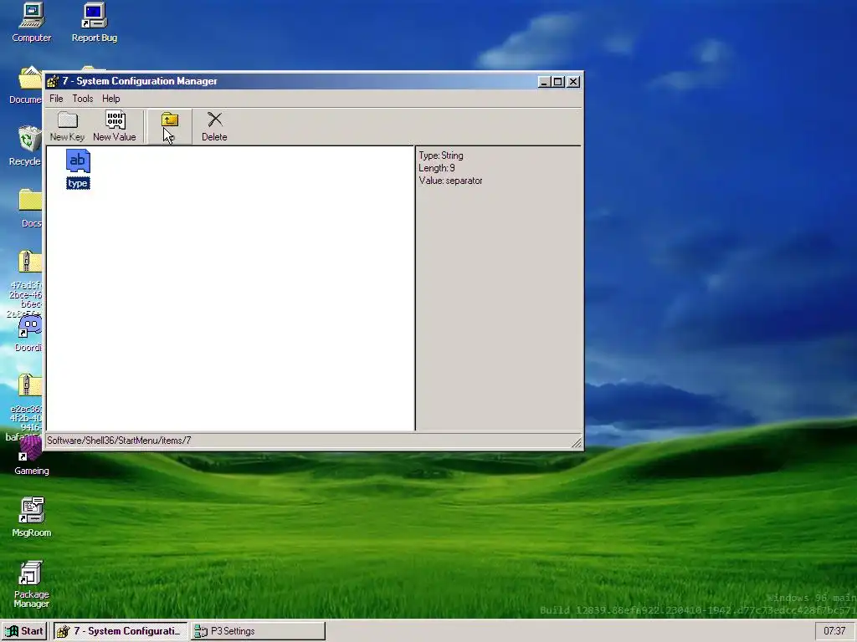
Task: Select the Docs folder desktop icon
Action: 30,208
